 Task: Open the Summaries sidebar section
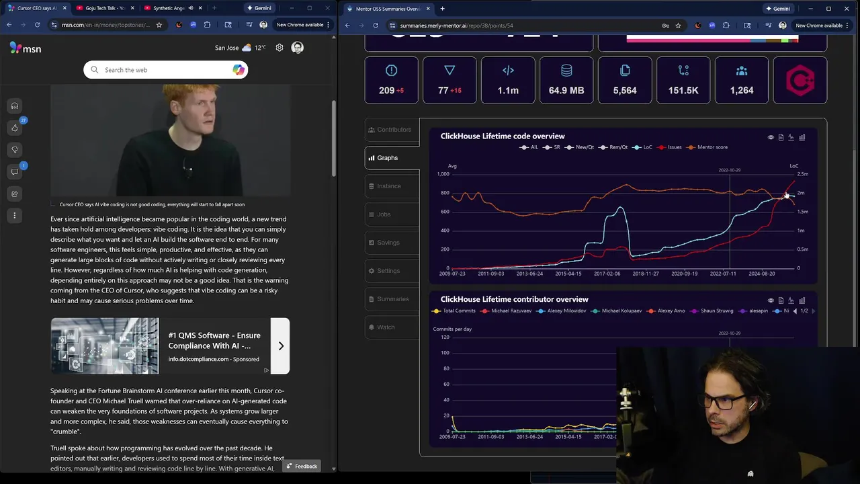click(392, 299)
